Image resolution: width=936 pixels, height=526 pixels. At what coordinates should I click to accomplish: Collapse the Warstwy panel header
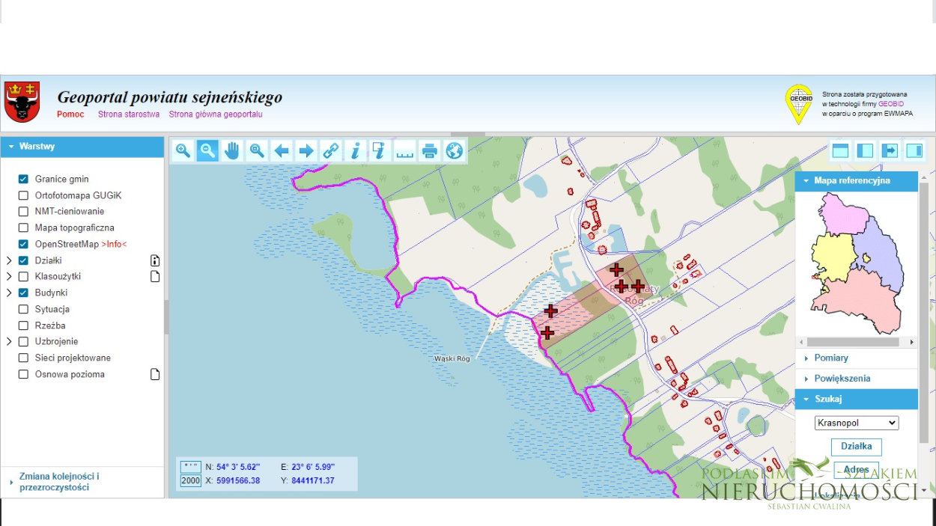click(82, 147)
